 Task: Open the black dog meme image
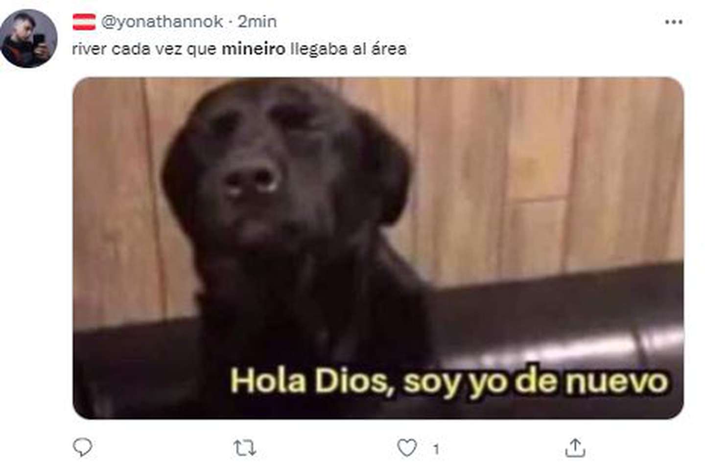coord(378,248)
